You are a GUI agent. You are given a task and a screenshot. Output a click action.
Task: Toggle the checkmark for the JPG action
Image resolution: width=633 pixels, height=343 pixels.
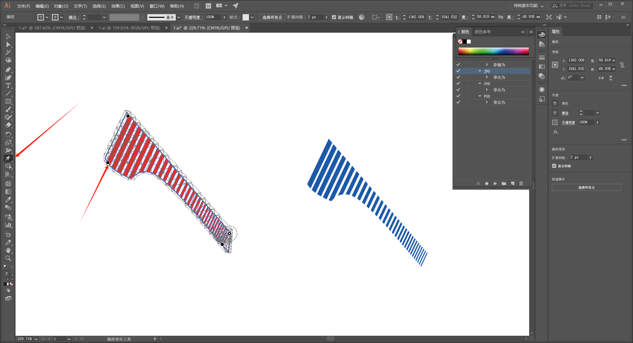click(x=458, y=71)
